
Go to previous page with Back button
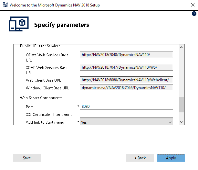[140, 158]
